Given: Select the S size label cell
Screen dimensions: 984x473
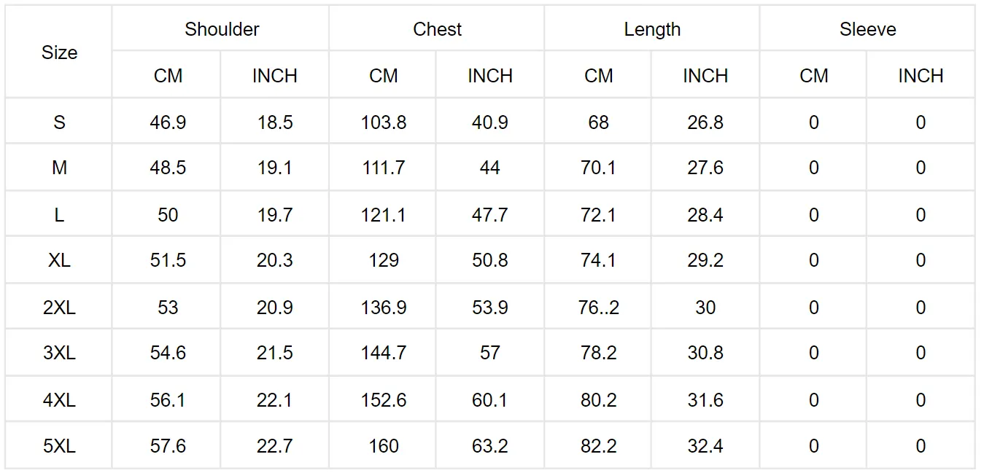Looking at the screenshot, I should click(59, 122).
